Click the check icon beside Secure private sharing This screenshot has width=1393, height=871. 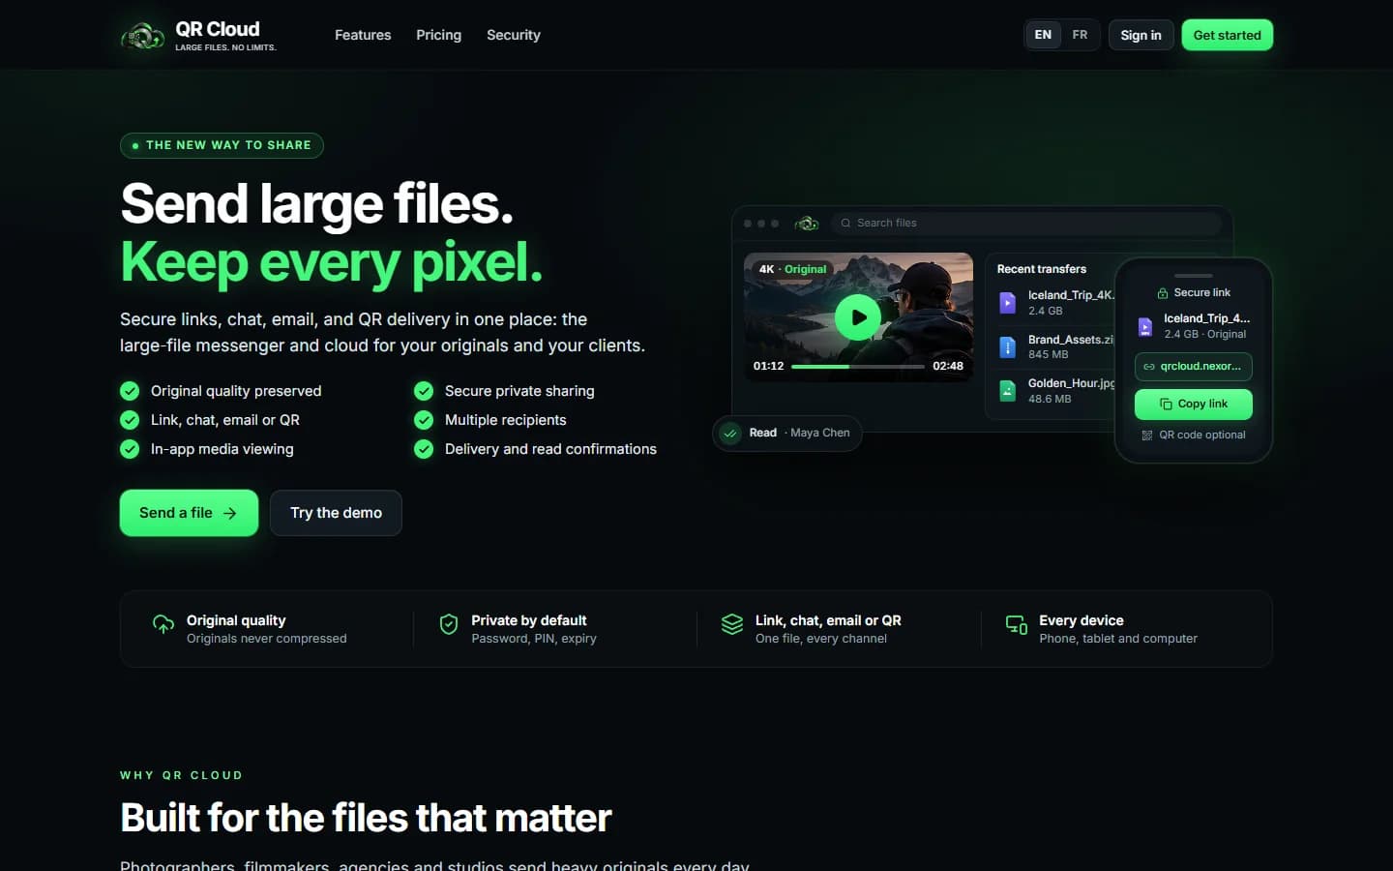pyautogui.click(x=424, y=391)
